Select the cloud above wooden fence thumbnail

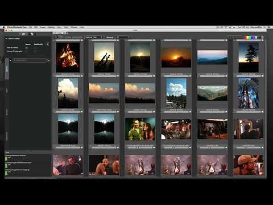tap(176, 93)
